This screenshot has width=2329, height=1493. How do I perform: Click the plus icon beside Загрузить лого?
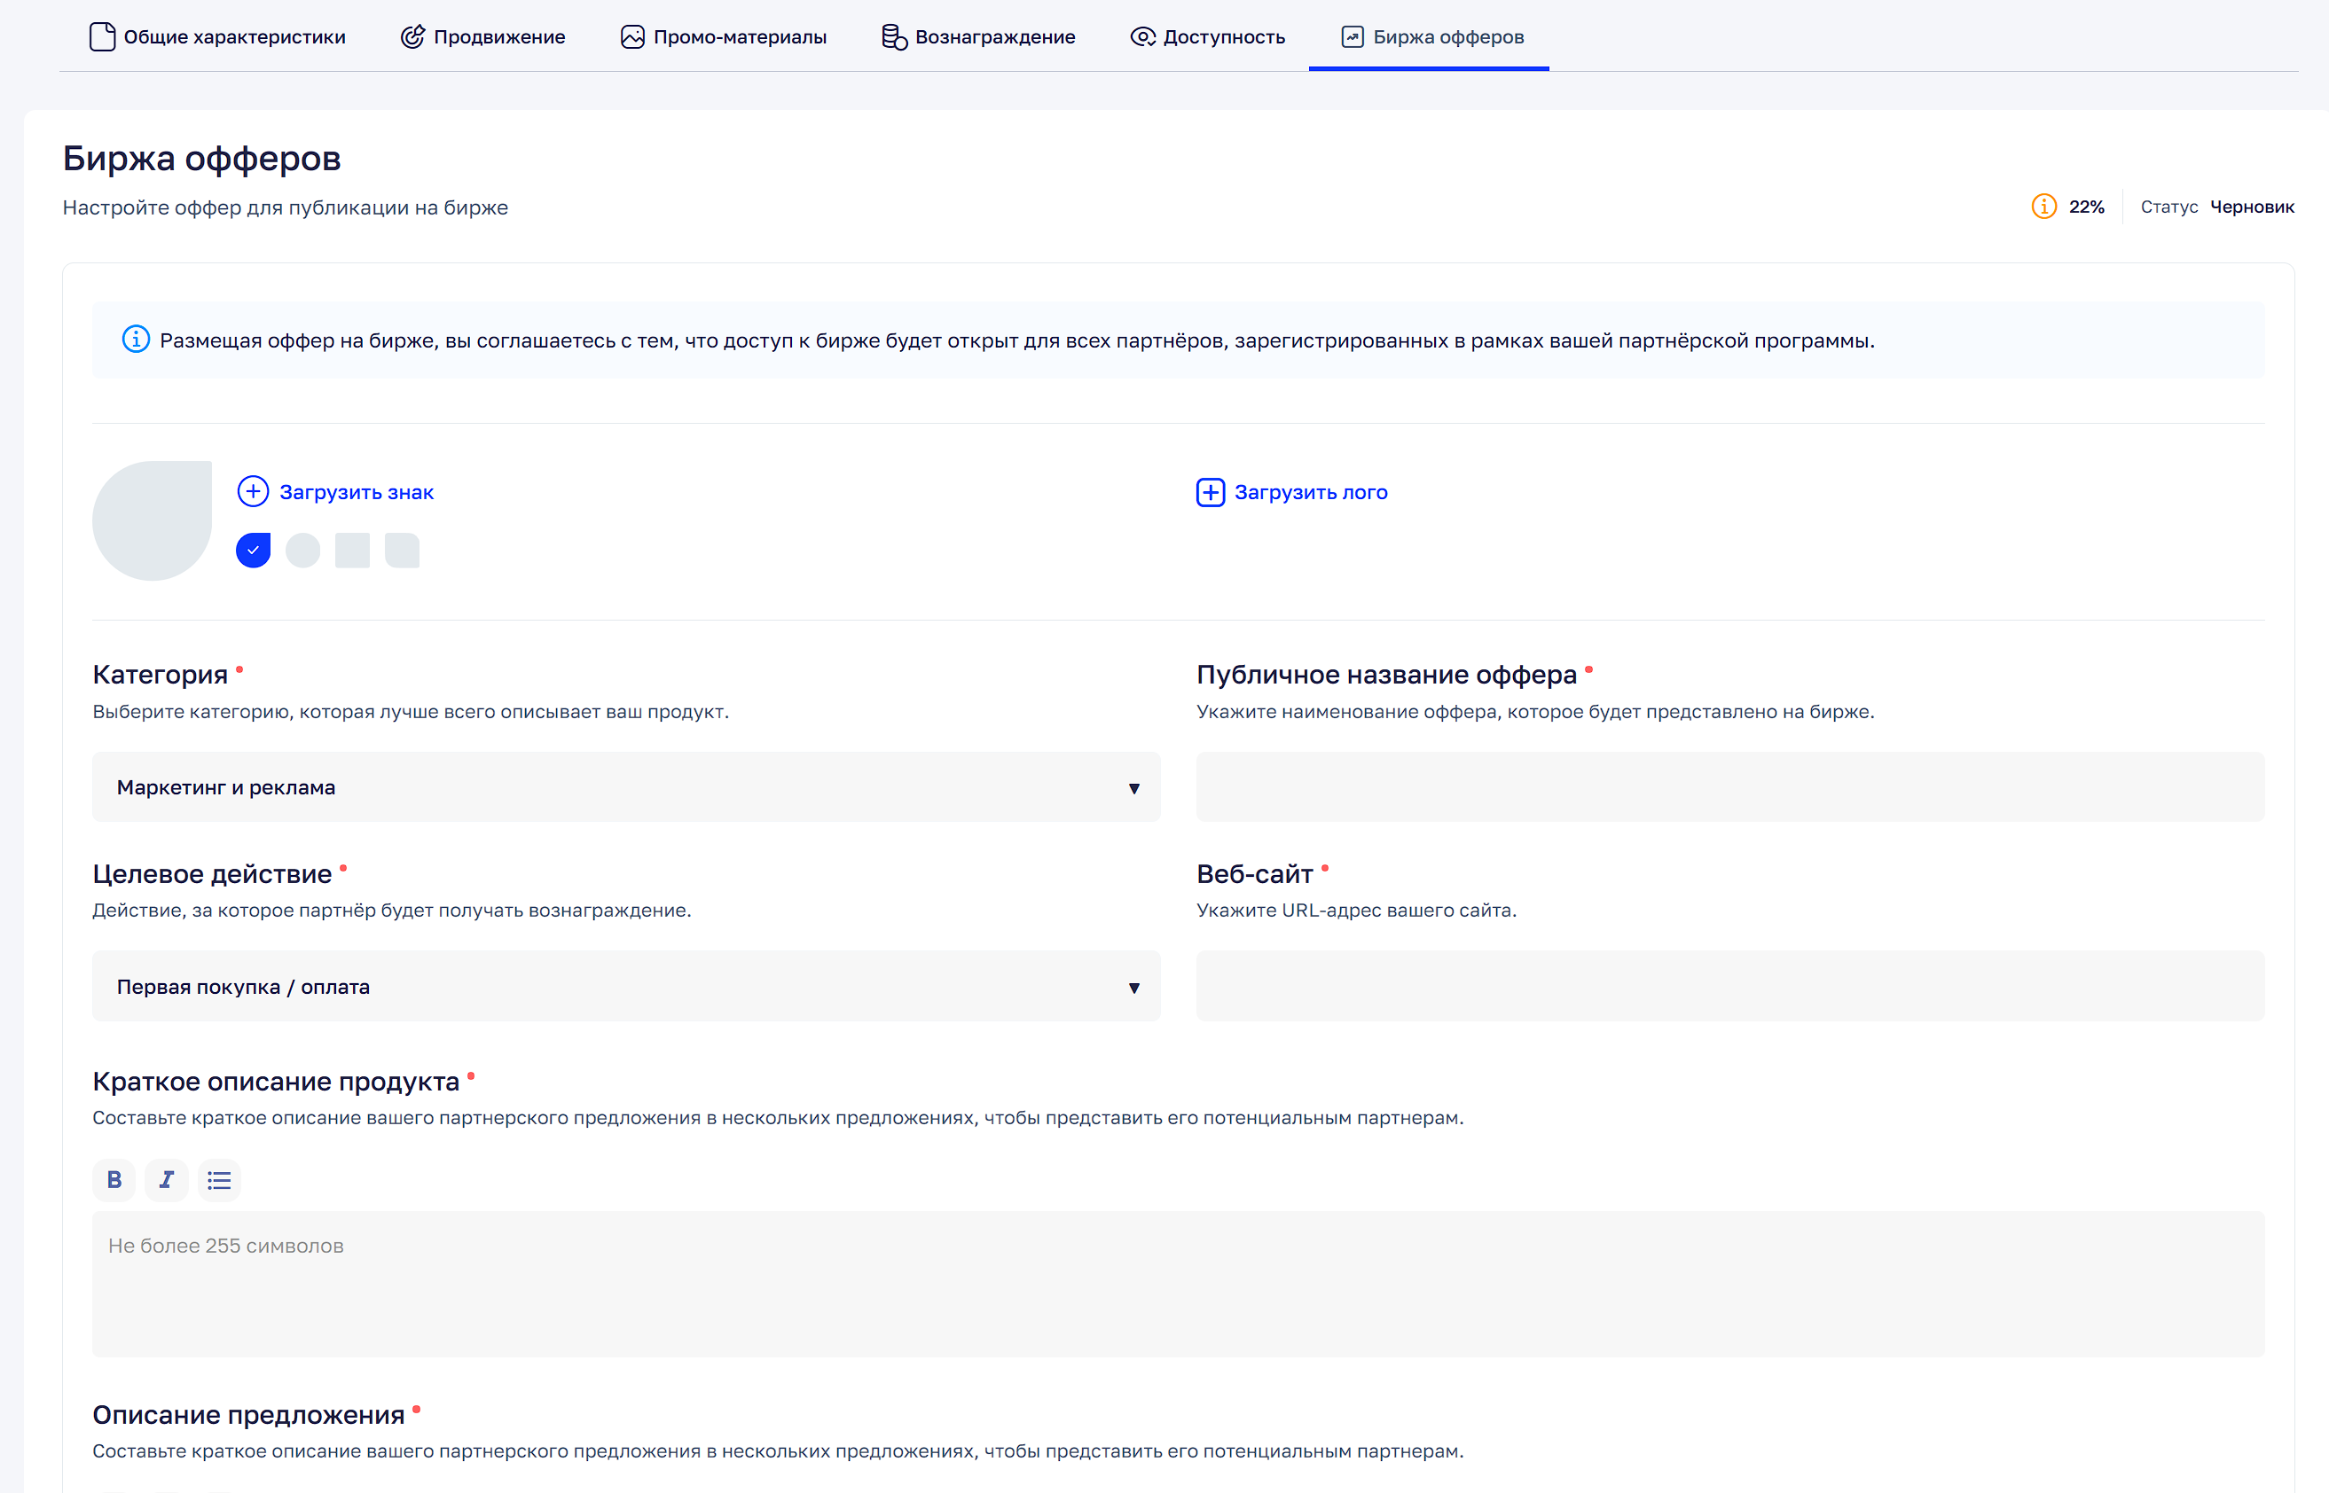tap(1209, 493)
